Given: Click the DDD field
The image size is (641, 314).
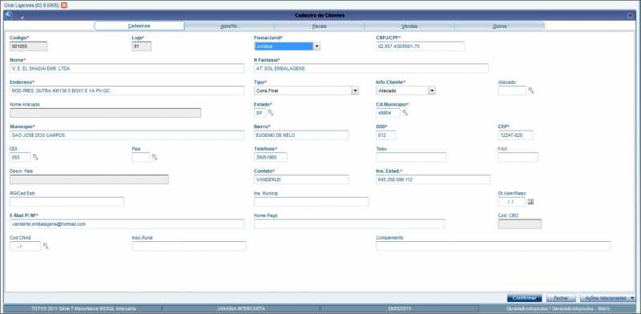Looking at the screenshot, I should (x=386, y=135).
